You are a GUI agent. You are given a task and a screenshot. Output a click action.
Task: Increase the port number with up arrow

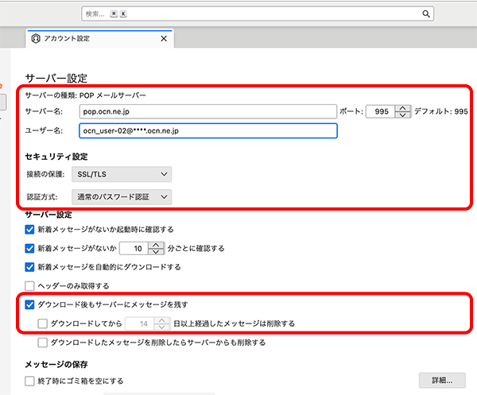[x=403, y=108]
